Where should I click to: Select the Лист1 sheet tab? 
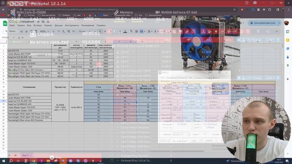coord(25,155)
